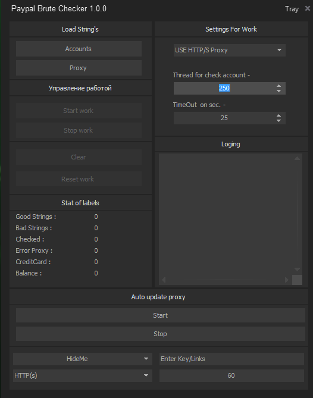The width and height of the screenshot is (313, 398).
Task: Click the Loging header
Action: [231, 144]
